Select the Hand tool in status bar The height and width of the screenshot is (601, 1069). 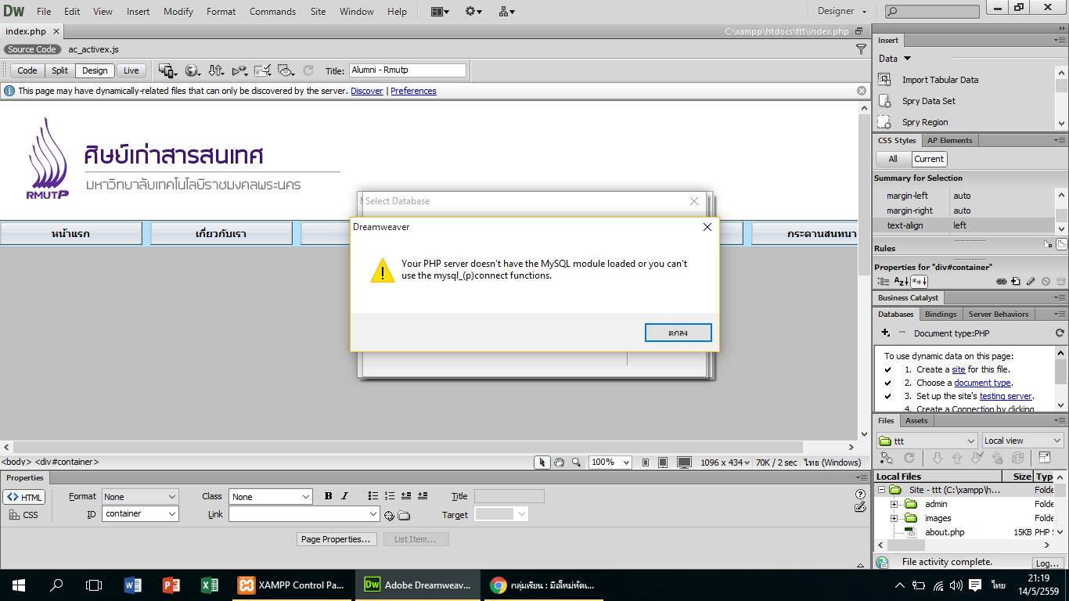pyautogui.click(x=557, y=462)
